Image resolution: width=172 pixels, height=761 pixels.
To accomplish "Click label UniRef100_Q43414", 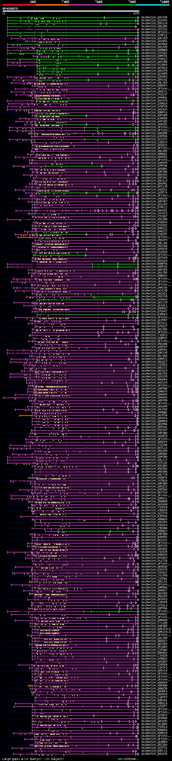I will [x=154, y=68].
